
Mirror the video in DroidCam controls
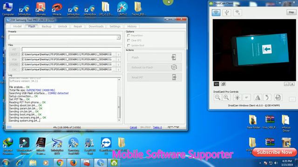point(257,97)
